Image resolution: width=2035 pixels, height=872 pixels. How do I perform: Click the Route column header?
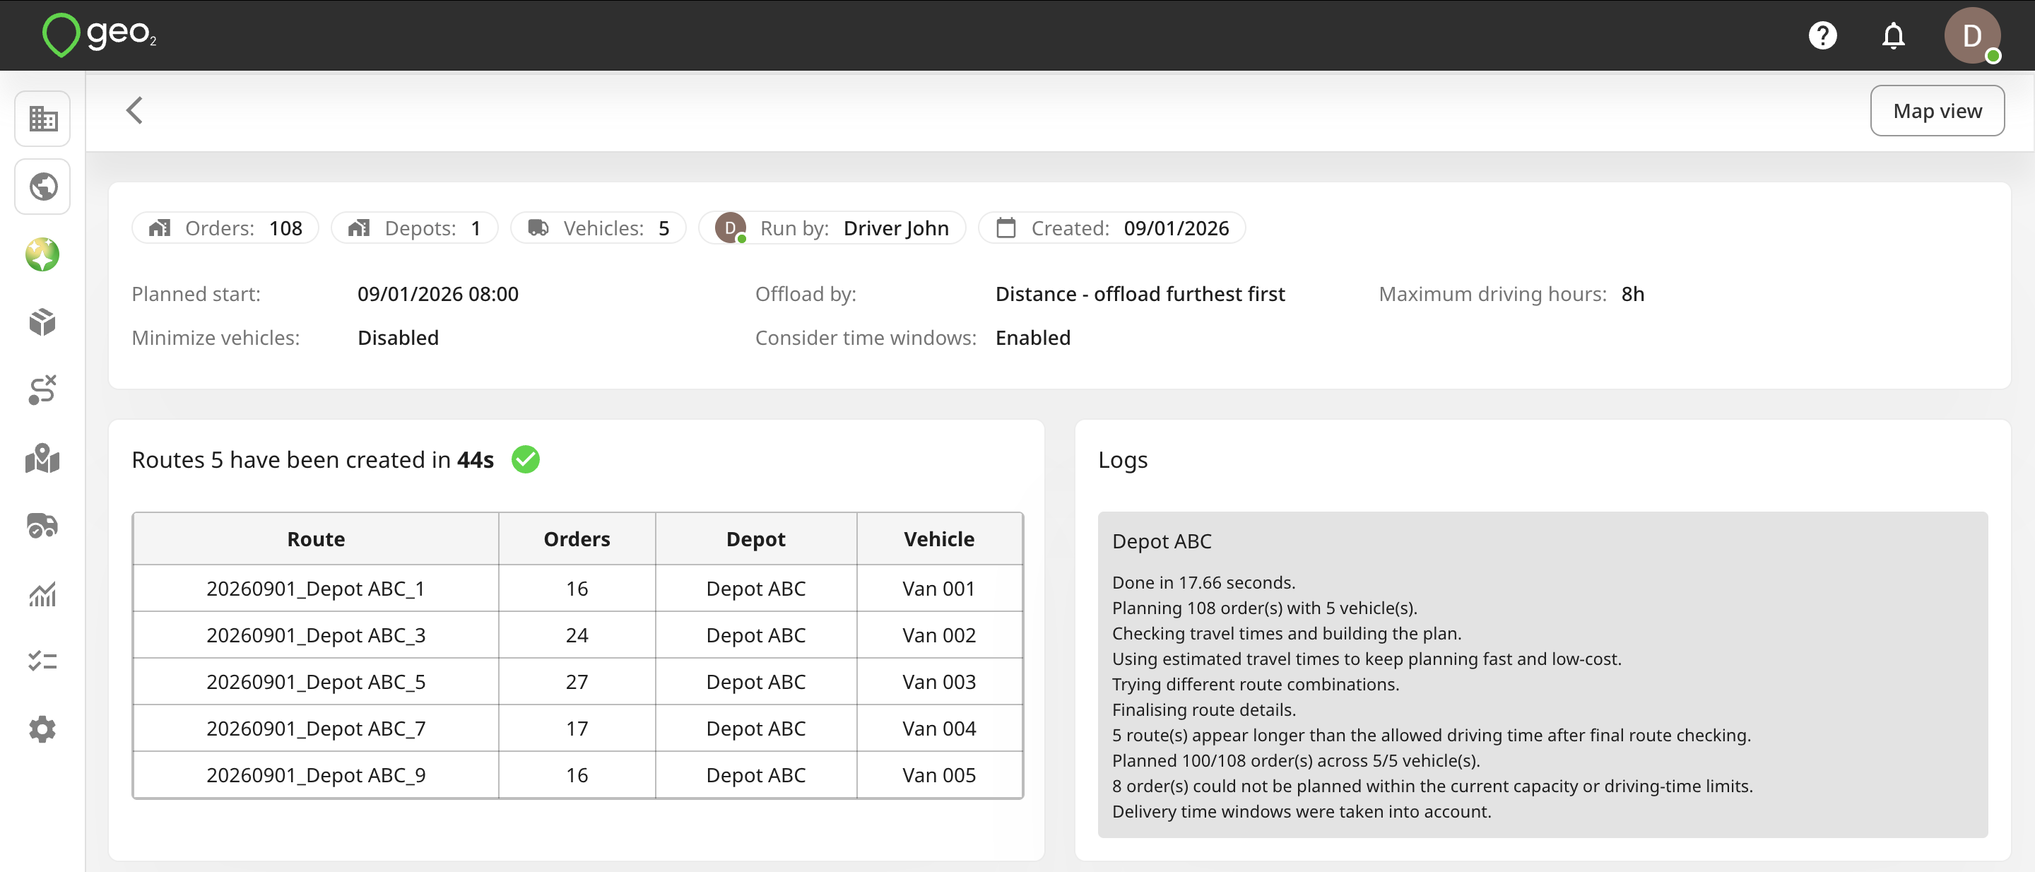[x=316, y=539]
